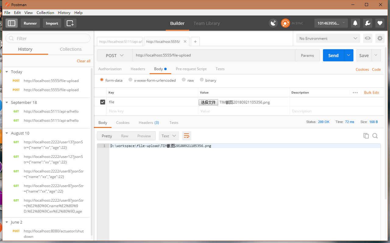Click the blue Send button
The width and height of the screenshot is (390, 243).
click(333, 55)
